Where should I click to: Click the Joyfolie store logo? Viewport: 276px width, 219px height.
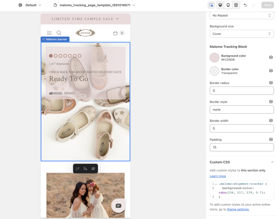click(x=85, y=33)
